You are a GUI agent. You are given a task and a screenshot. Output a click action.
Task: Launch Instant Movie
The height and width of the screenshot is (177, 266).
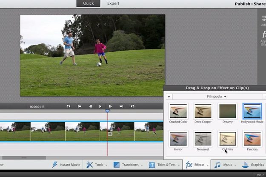click(66, 165)
